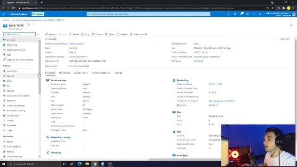This screenshot has height=167, width=297.
Task: Open the Azure portal hamburger menu
Action: click(4, 14)
